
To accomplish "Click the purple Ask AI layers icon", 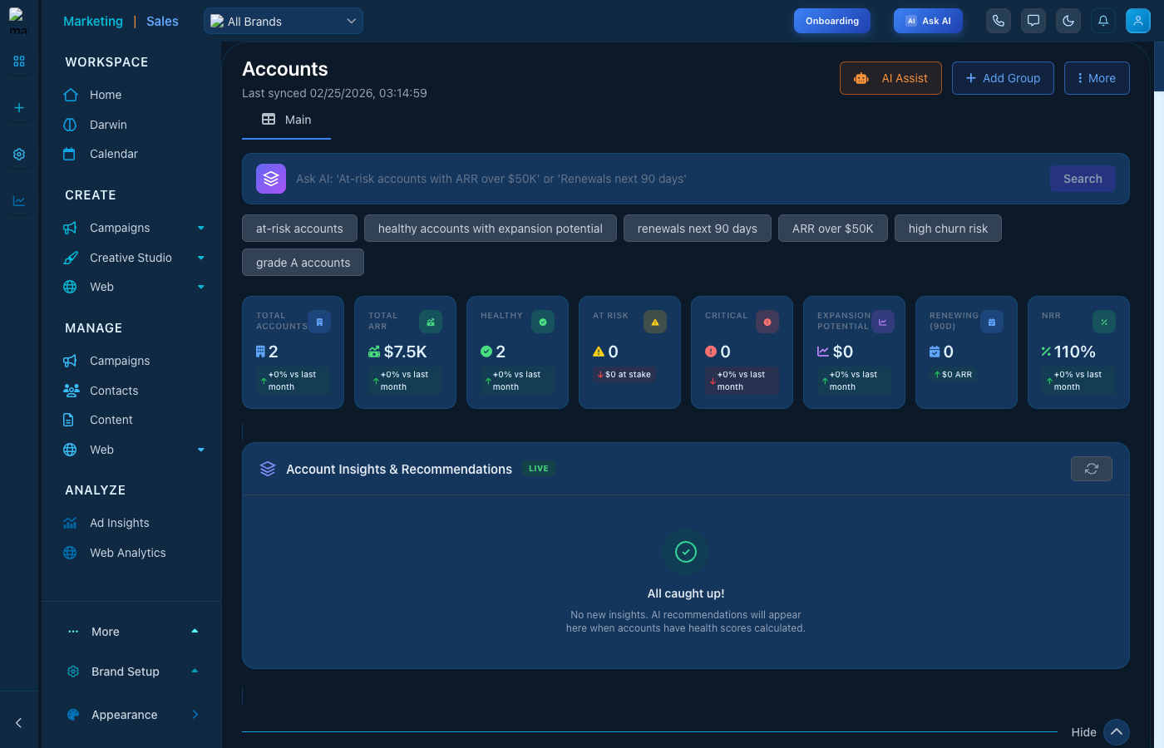I will [271, 179].
